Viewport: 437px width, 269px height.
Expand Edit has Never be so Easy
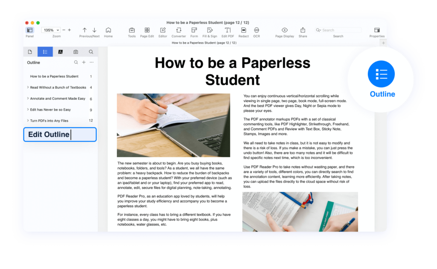click(x=28, y=110)
